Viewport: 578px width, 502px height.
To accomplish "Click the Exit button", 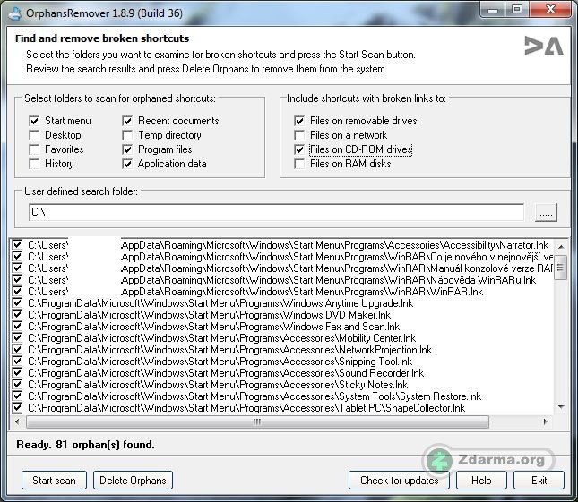I will coord(539,481).
